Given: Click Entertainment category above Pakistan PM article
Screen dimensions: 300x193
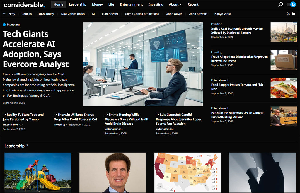Looking at the screenshot, I should click(220, 108).
